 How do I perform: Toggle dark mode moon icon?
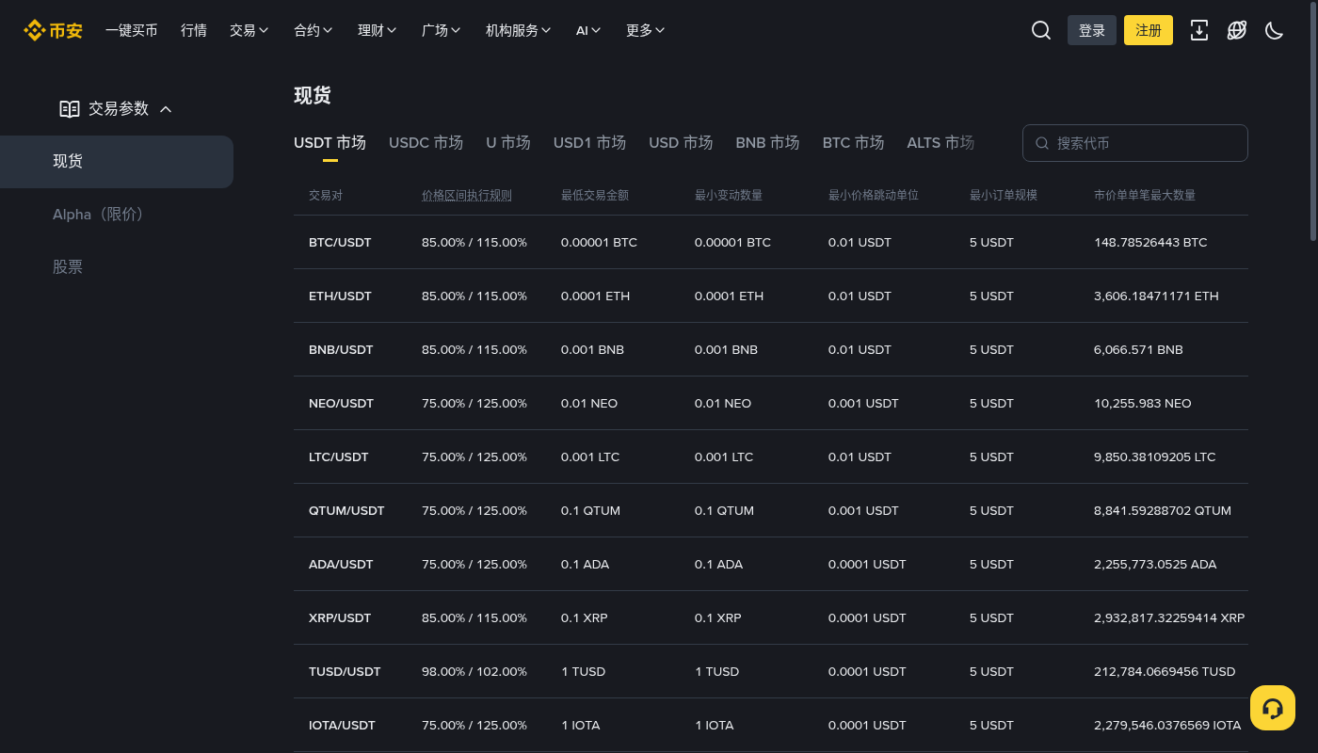click(1275, 30)
